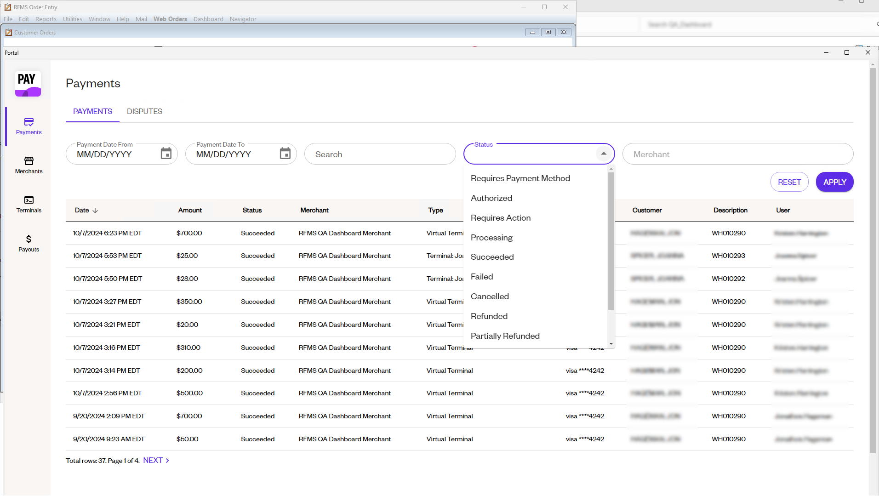Open the Web Orders menu

pyautogui.click(x=170, y=19)
